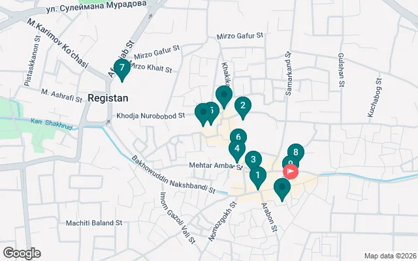Select the map pin labeled 8
Viewport: 418px width, 261px height.
point(296,153)
